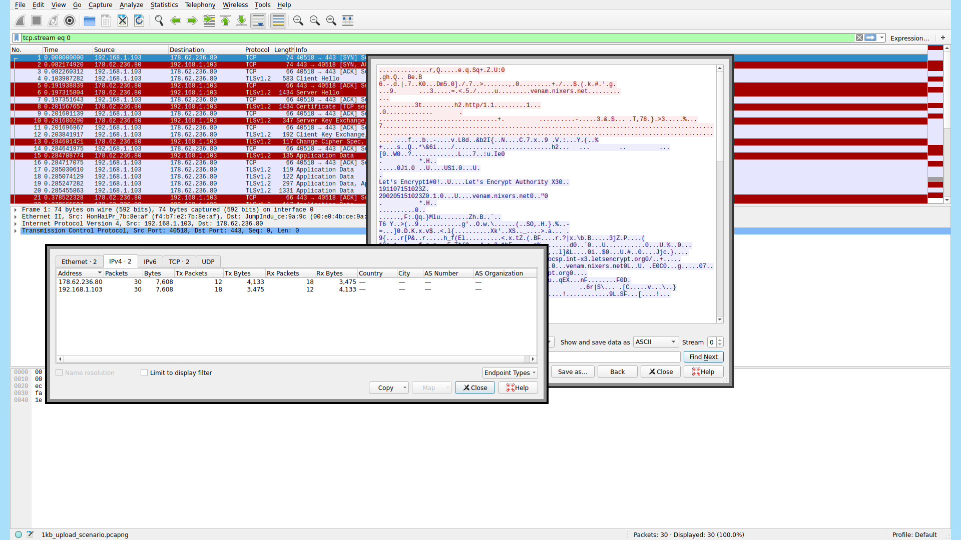
Task: Reset text to normal size
Action: [x=331, y=20]
